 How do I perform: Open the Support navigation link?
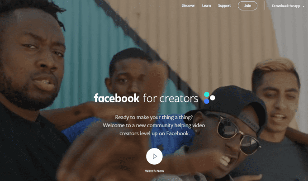pyautogui.click(x=224, y=6)
